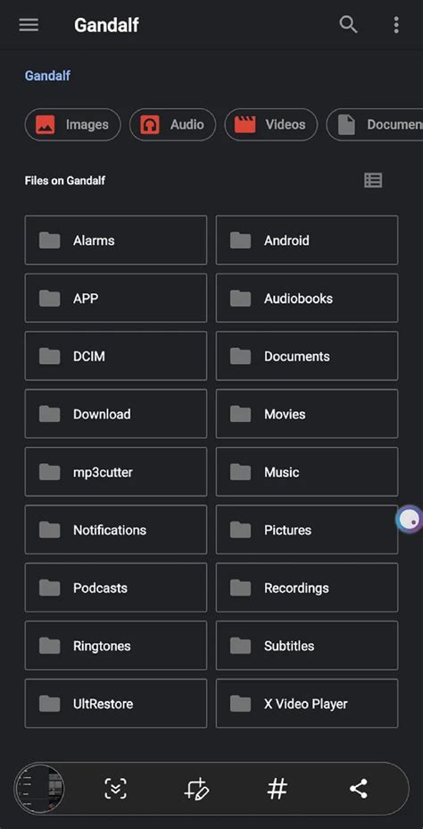Open the UltRestore folder
Viewport: 423px width, 829px height.
(x=115, y=703)
